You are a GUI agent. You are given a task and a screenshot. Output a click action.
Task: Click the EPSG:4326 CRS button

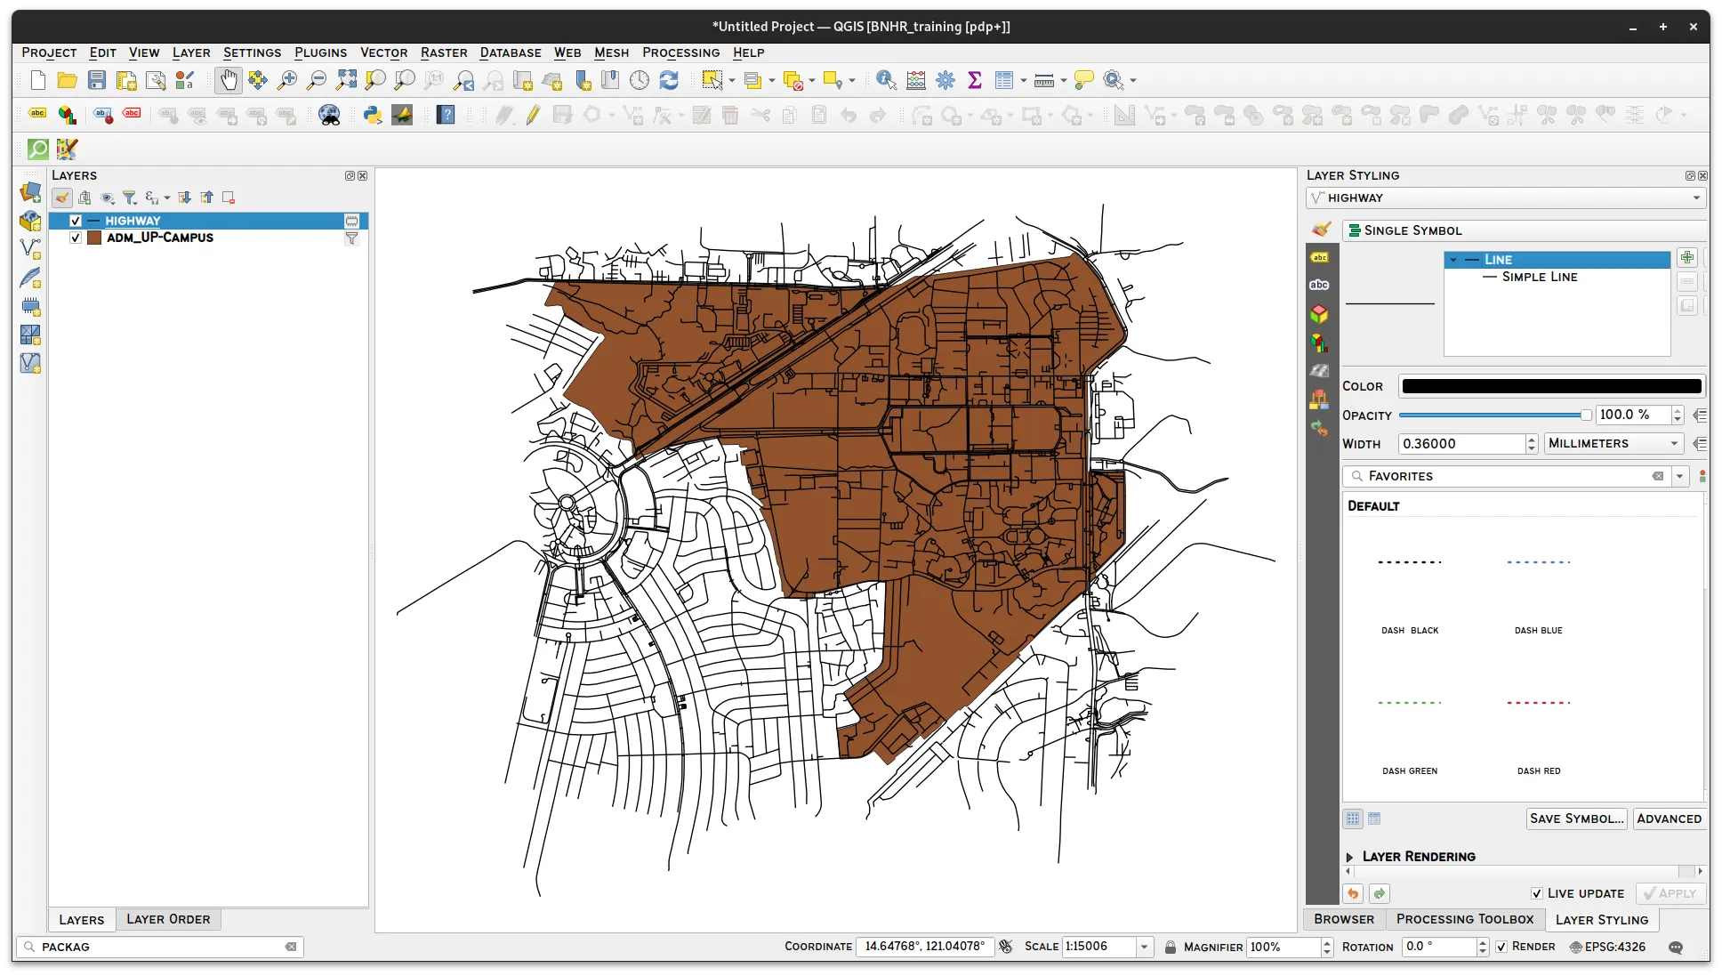tap(1607, 947)
